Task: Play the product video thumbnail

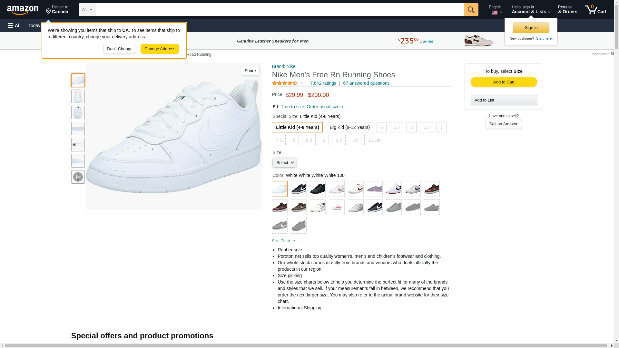Action: [x=78, y=177]
